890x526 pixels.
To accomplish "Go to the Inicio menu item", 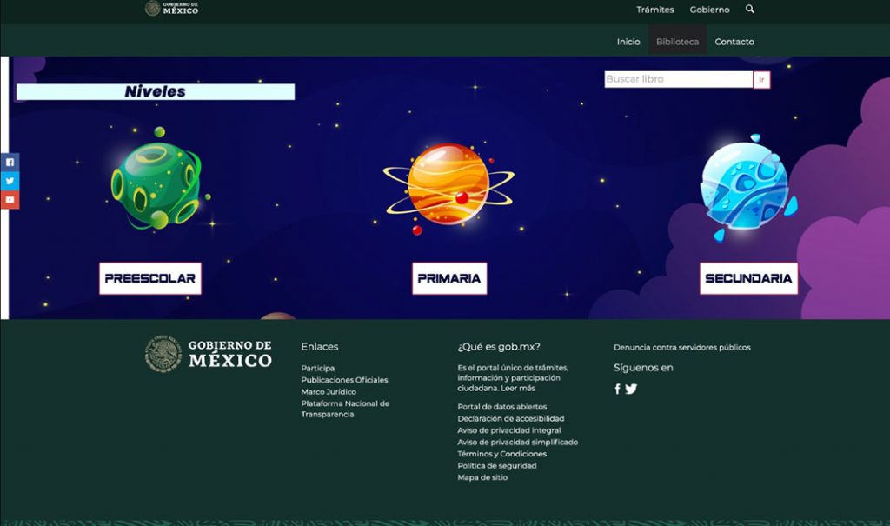I will (628, 42).
